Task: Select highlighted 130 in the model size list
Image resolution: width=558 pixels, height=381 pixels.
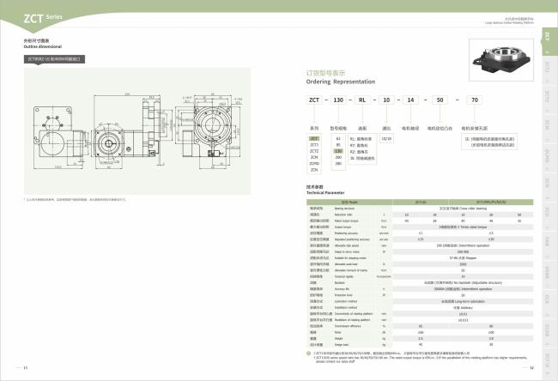Action: pos(337,151)
